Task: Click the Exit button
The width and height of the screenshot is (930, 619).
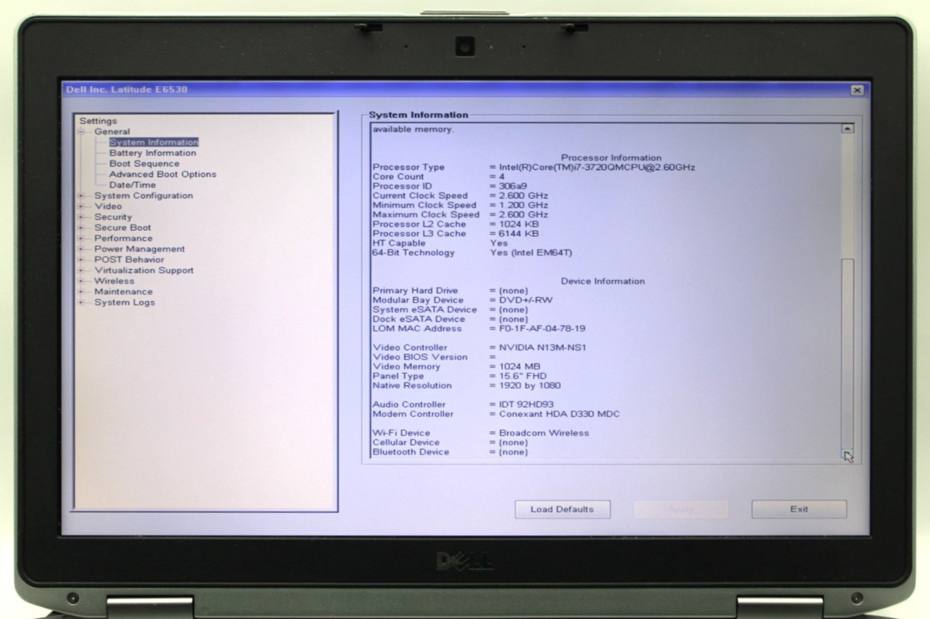Action: pyautogui.click(x=799, y=510)
